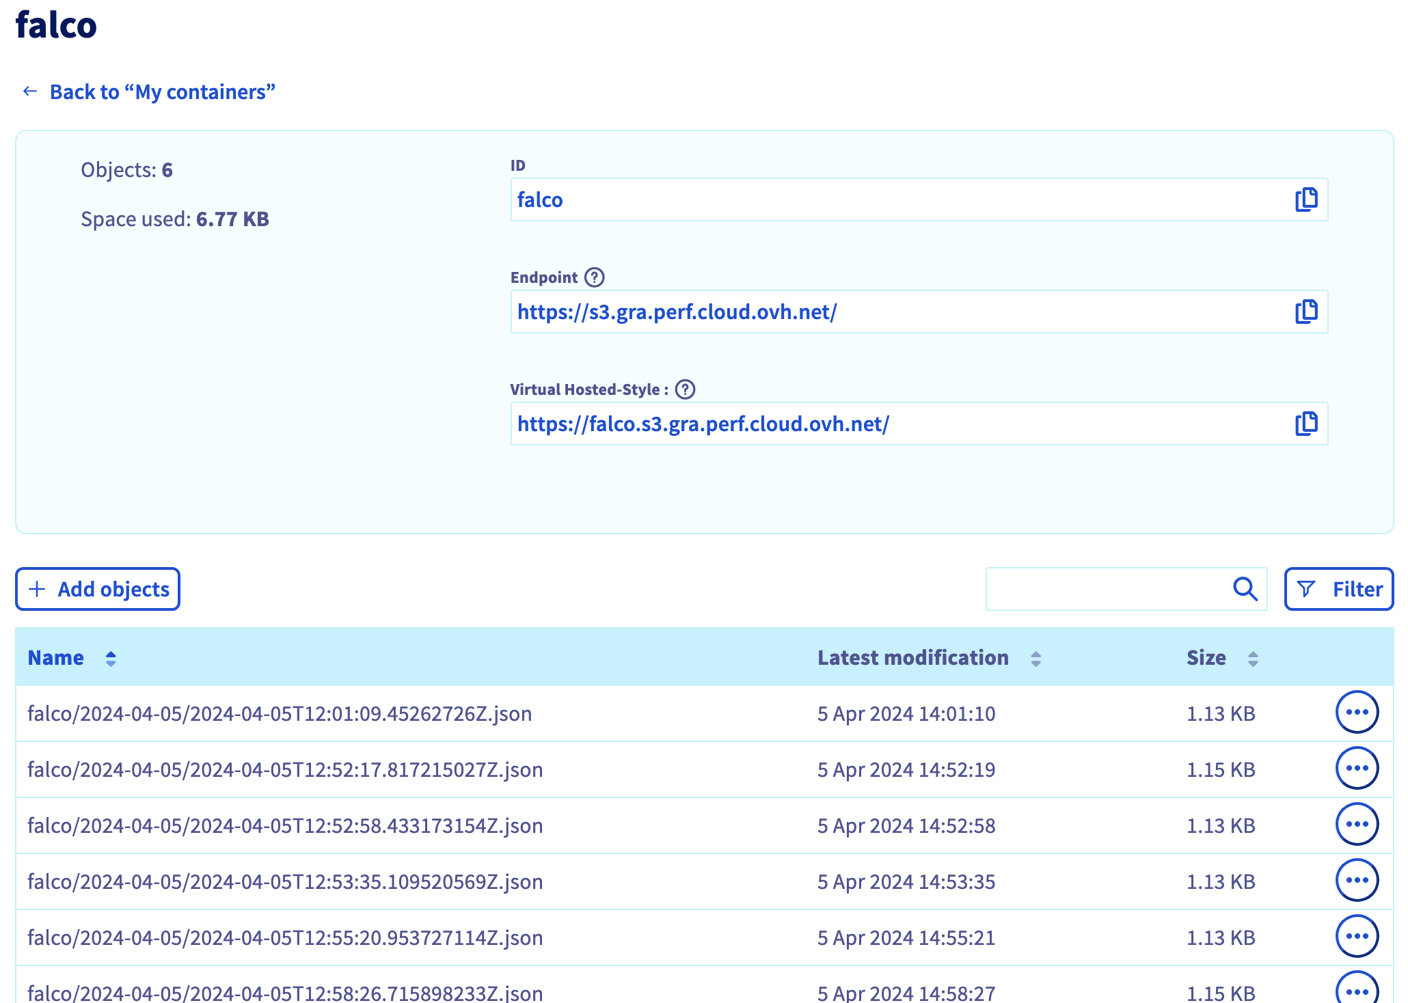Viewport: 1408px width, 1003px height.
Task: Open the ellipsis menu for the 12:58:26 object
Action: click(x=1357, y=989)
